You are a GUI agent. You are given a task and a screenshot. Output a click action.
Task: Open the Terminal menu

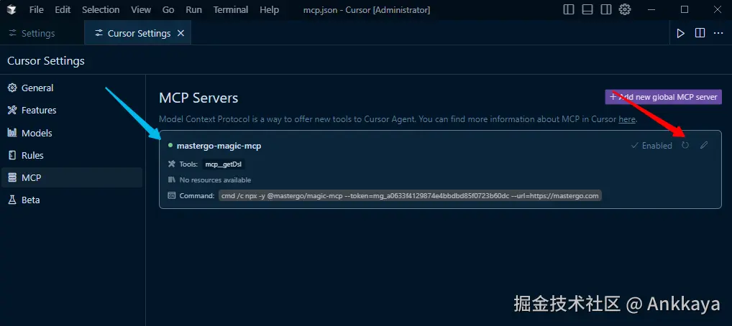click(231, 10)
